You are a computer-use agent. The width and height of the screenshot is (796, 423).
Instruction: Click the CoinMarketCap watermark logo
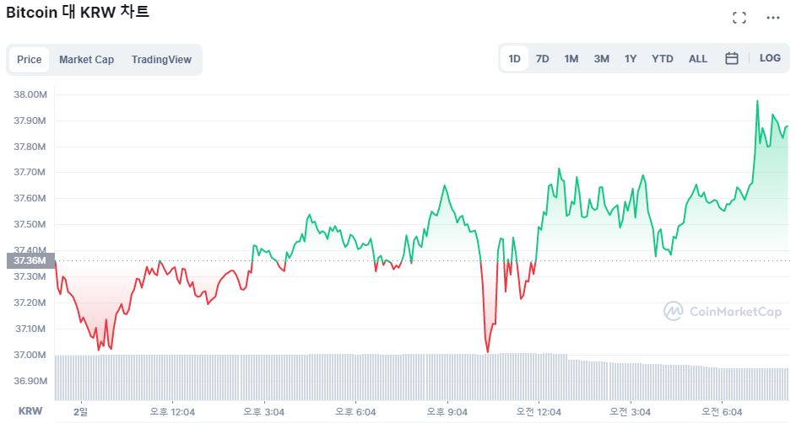click(x=723, y=312)
